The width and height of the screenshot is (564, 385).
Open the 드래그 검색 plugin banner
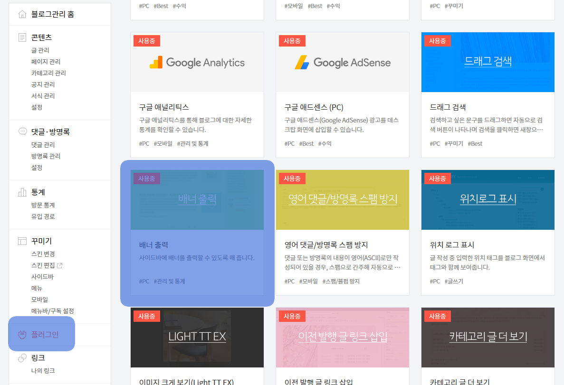point(488,61)
